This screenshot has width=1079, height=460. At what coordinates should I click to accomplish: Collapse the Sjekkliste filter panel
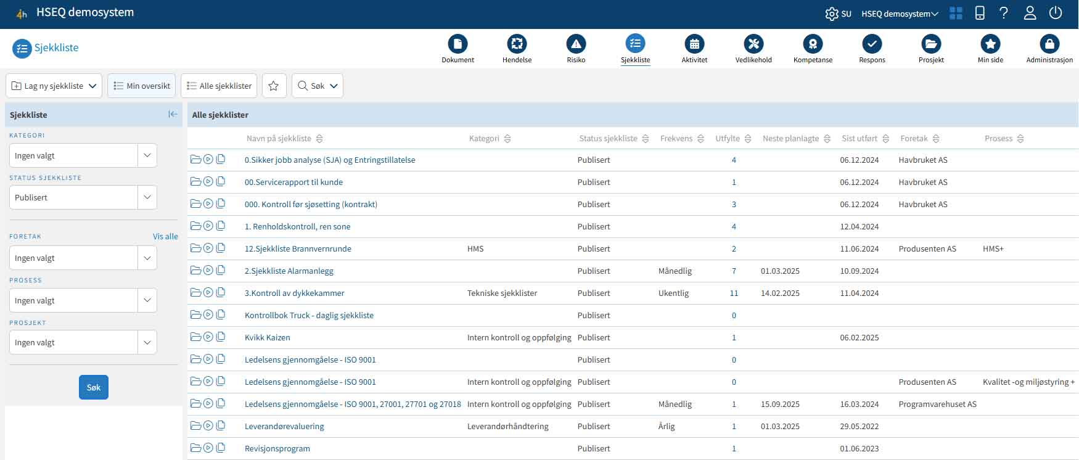click(x=173, y=114)
